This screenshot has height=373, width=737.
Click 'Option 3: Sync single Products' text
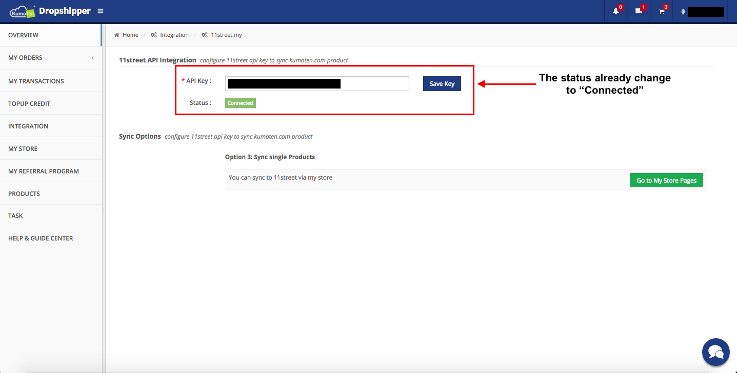[x=270, y=157]
